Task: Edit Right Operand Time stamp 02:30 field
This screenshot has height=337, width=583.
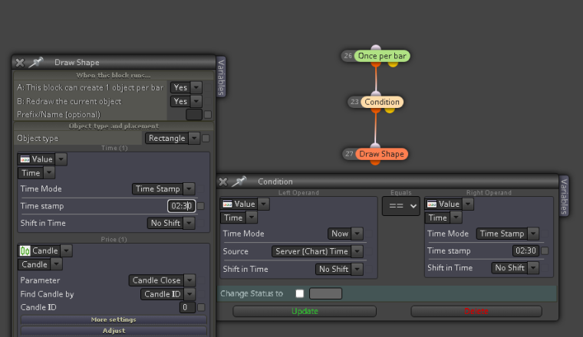Action: [525, 251]
